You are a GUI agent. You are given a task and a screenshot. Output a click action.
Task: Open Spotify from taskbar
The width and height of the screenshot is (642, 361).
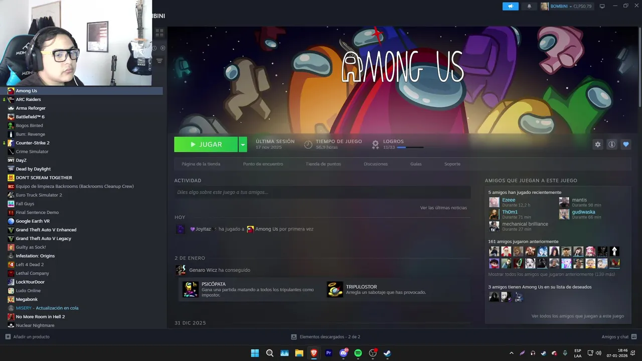click(x=358, y=353)
